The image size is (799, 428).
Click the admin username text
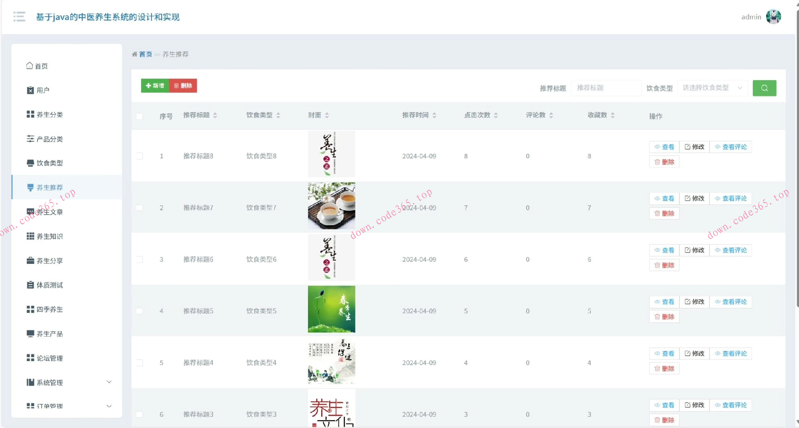click(x=751, y=17)
